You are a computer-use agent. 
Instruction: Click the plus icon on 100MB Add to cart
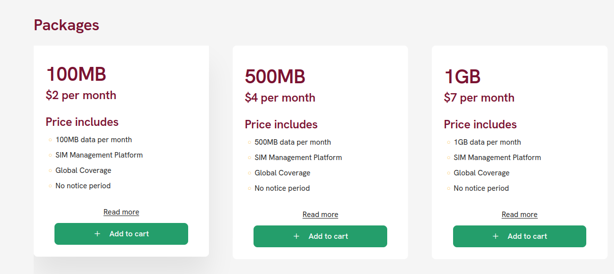[x=98, y=234]
